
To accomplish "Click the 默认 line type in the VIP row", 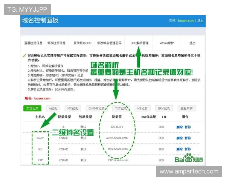I will [83, 160].
